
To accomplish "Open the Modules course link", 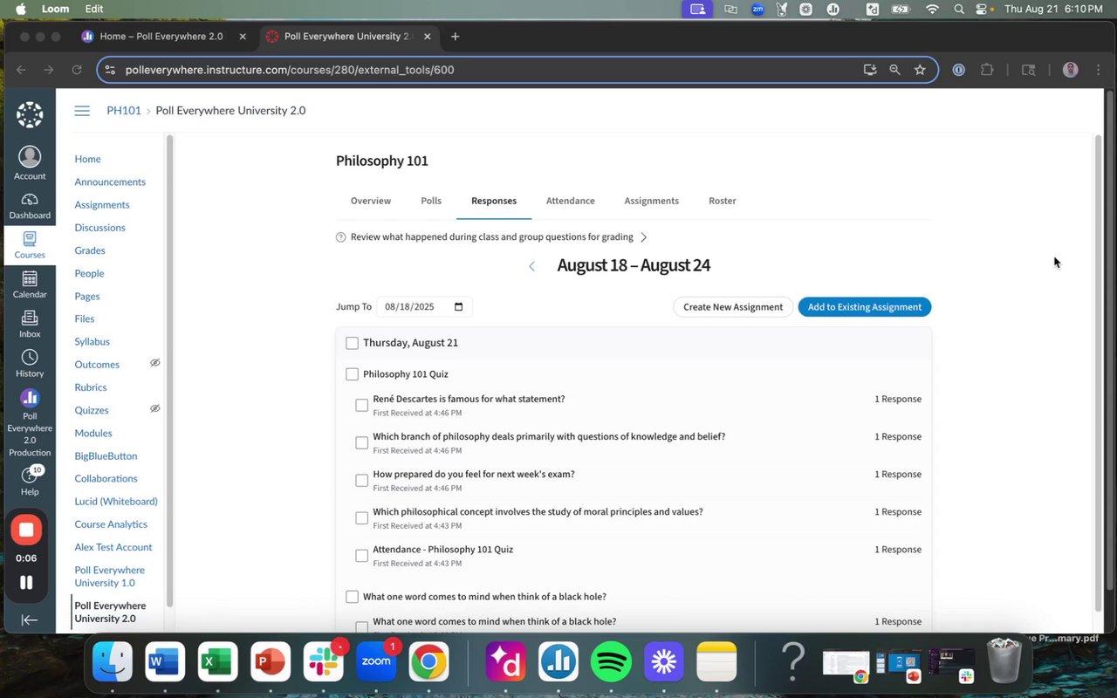I will [x=93, y=433].
